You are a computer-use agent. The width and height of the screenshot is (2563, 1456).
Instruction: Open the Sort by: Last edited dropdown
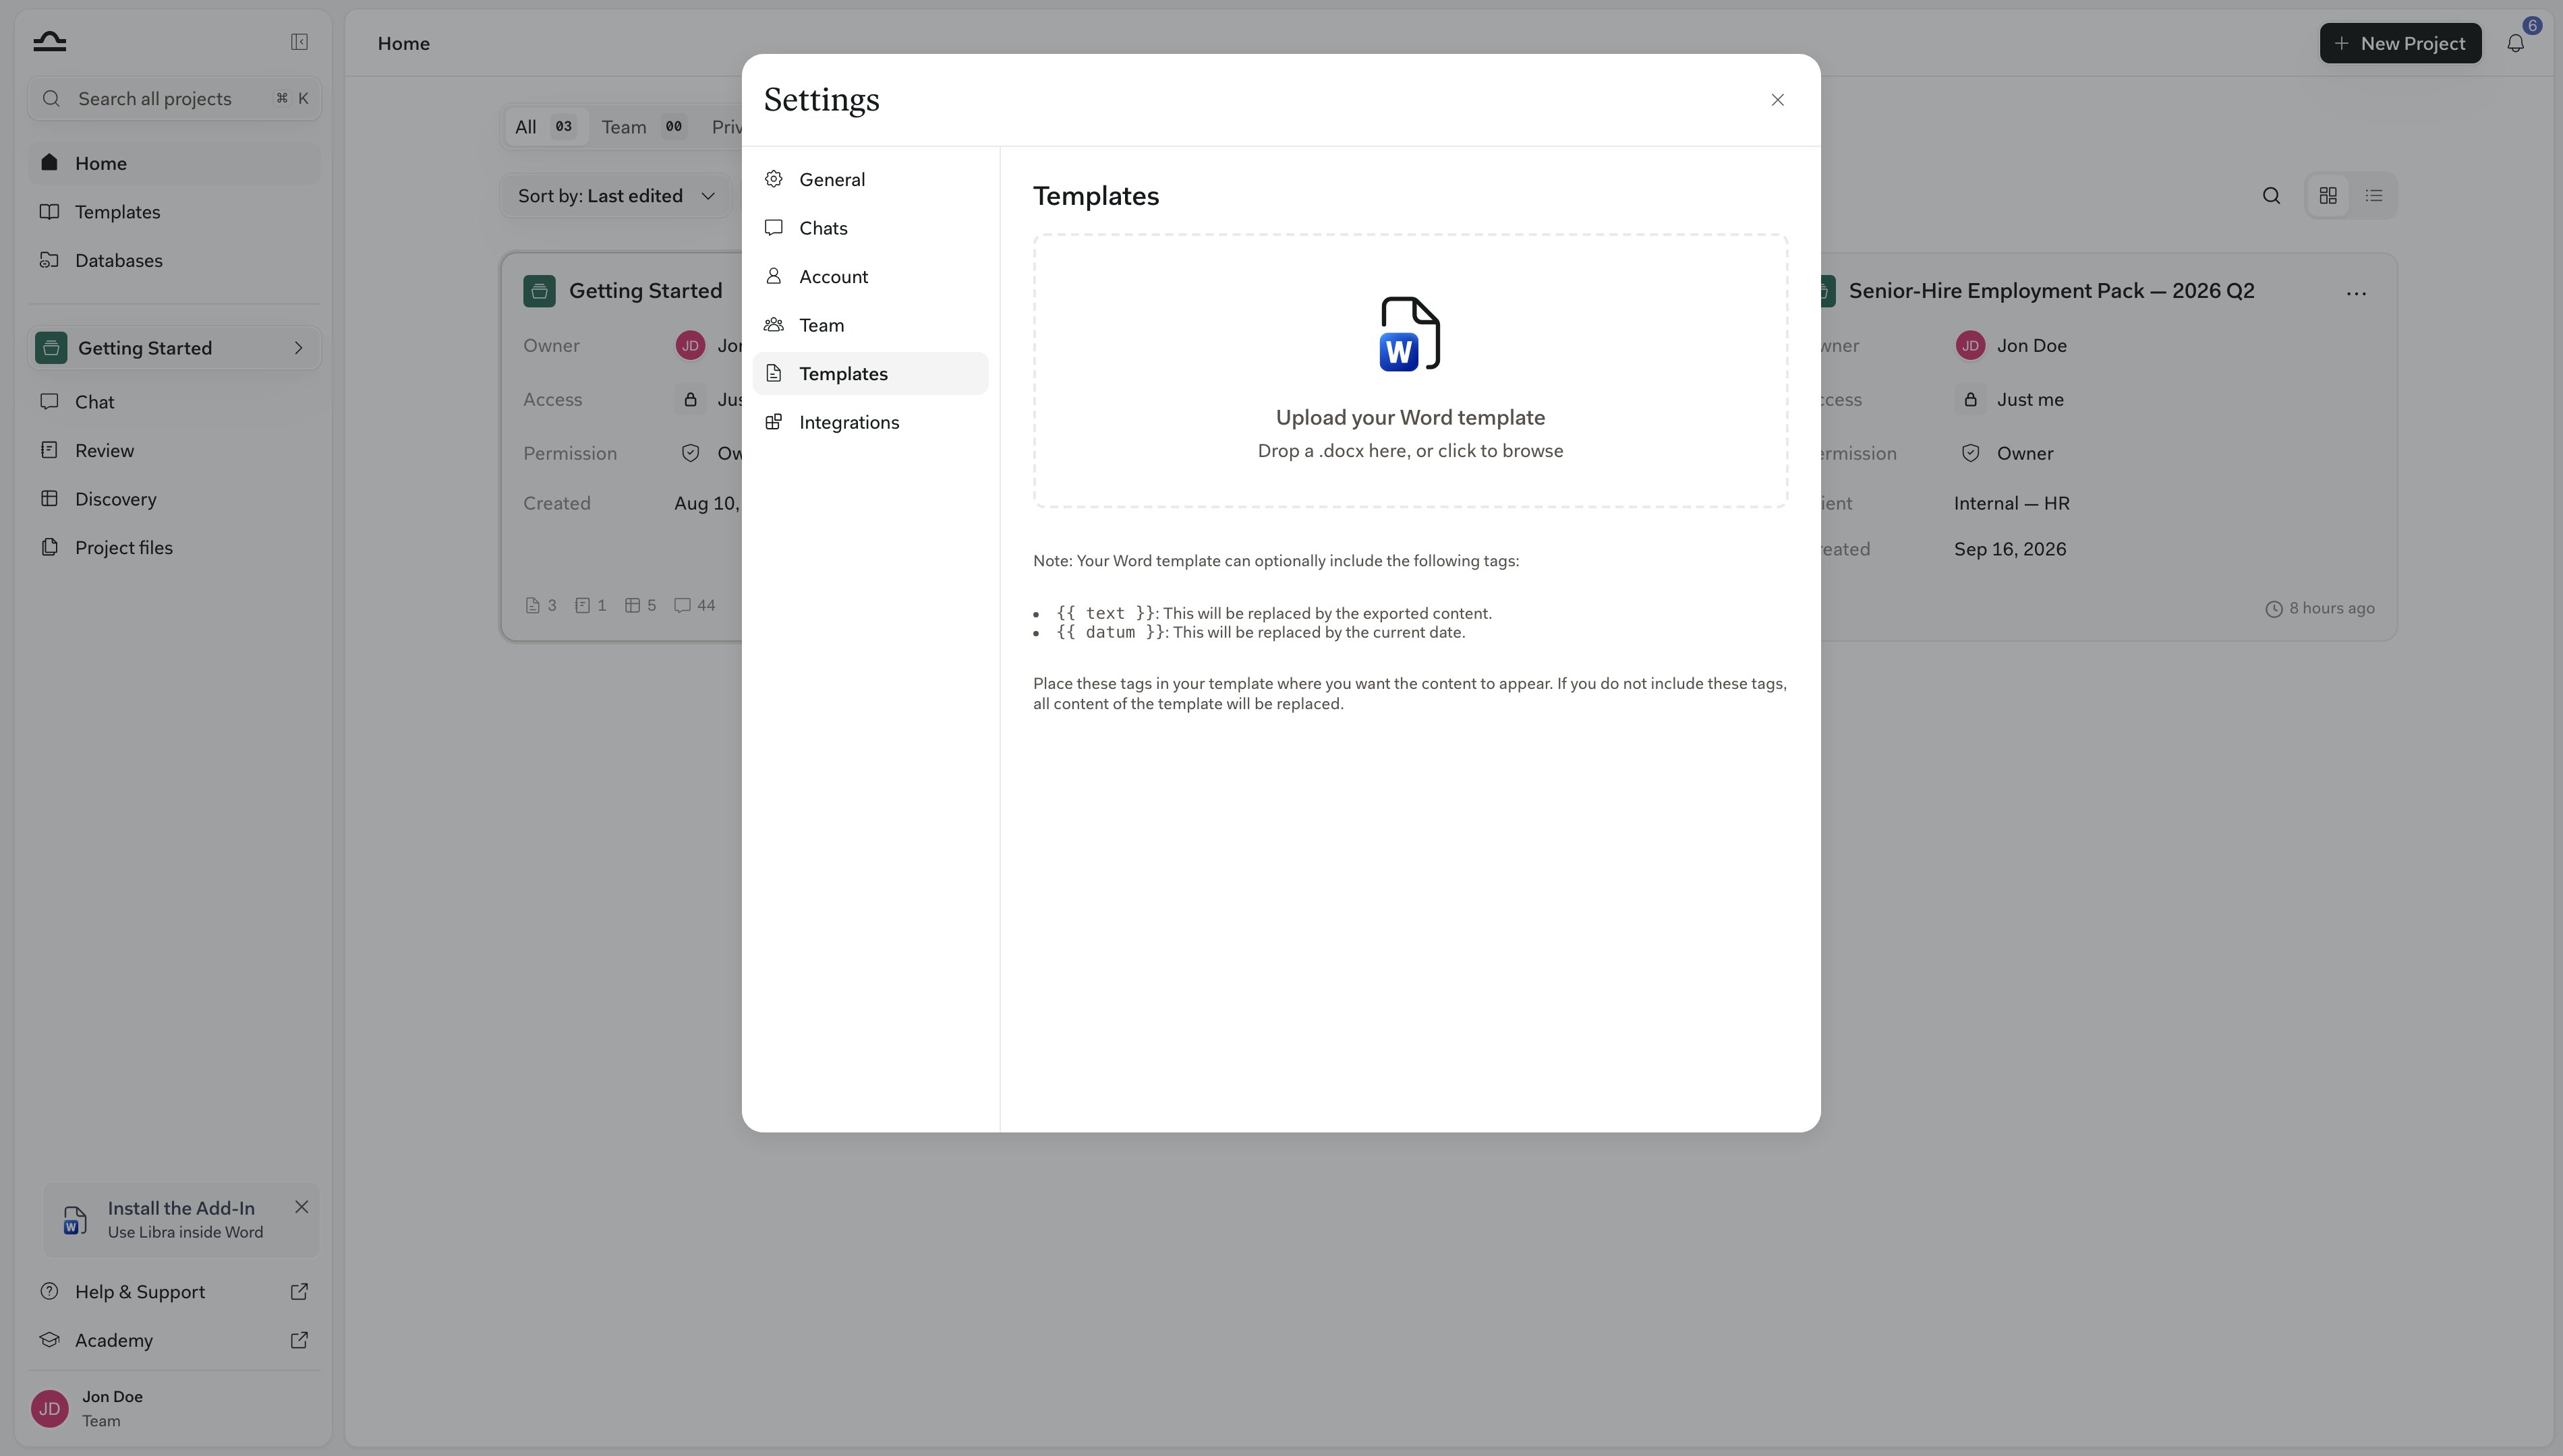pyautogui.click(x=616, y=196)
